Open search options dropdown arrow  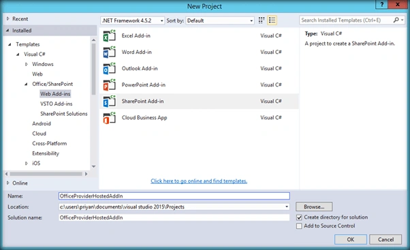(x=402, y=20)
